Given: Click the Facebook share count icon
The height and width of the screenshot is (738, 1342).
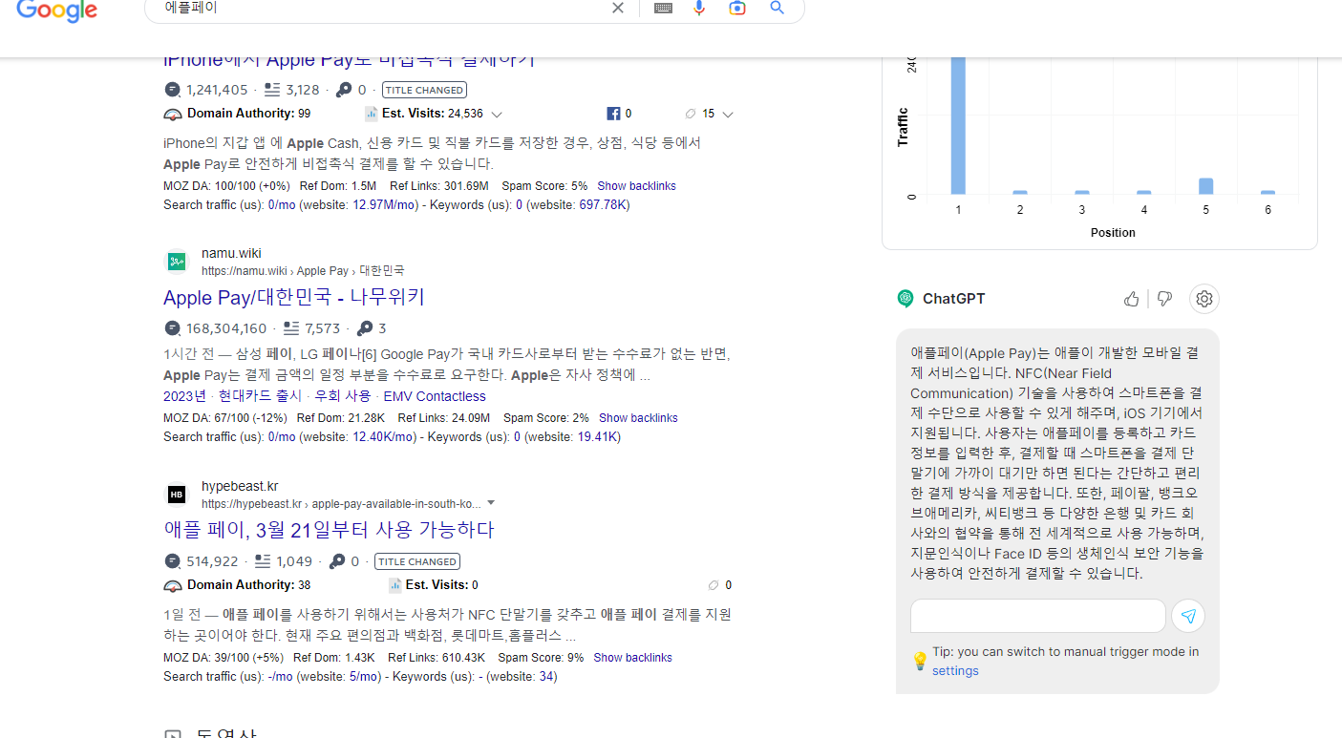Looking at the screenshot, I should coord(613,114).
